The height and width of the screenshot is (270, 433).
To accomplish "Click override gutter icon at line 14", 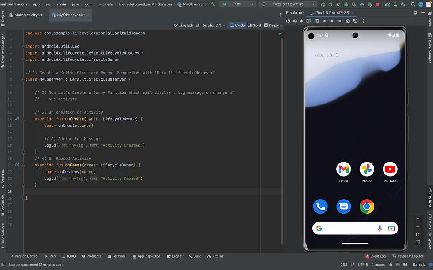I will [17, 119].
